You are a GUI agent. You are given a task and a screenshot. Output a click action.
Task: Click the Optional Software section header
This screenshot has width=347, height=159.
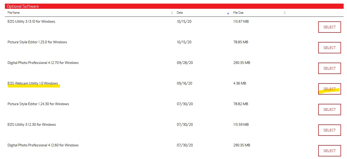(x=23, y=6)
